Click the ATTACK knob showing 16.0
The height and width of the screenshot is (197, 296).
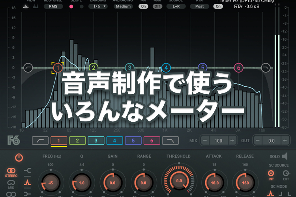tap(215, 183)
